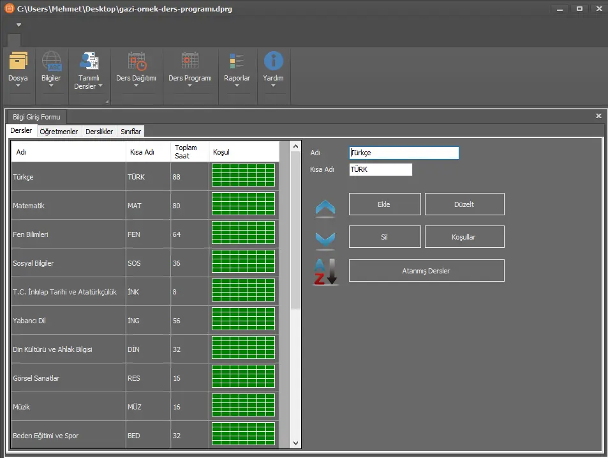Close the Bilgi Giriş Formu panel
The height and width of the screenshot is (458, 608).
pyautogui.click(x=598, y=116)
